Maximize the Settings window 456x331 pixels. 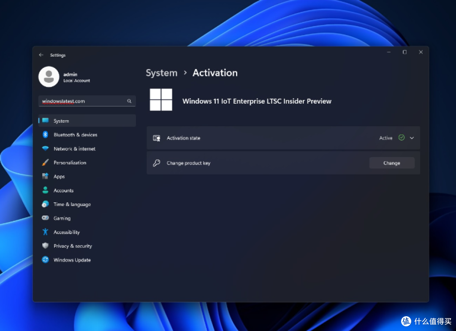pos(404,52)
